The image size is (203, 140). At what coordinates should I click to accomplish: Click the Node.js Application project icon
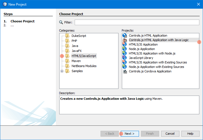point(125,49)
